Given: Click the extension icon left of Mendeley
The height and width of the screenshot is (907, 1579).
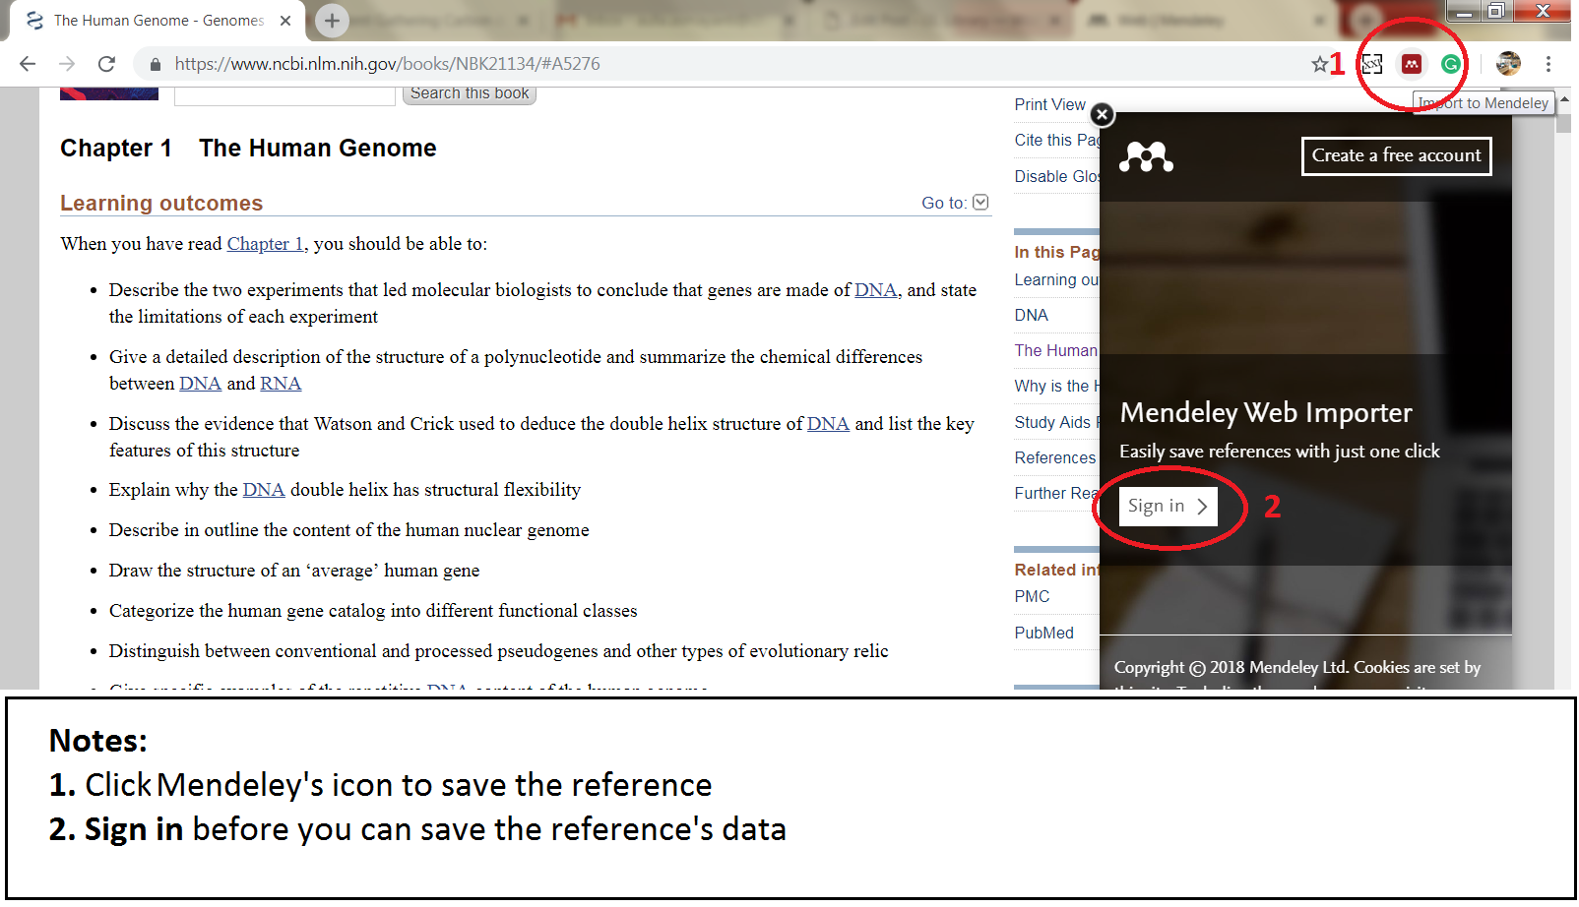Looking at the screenshot, I should coord(1372,64).
